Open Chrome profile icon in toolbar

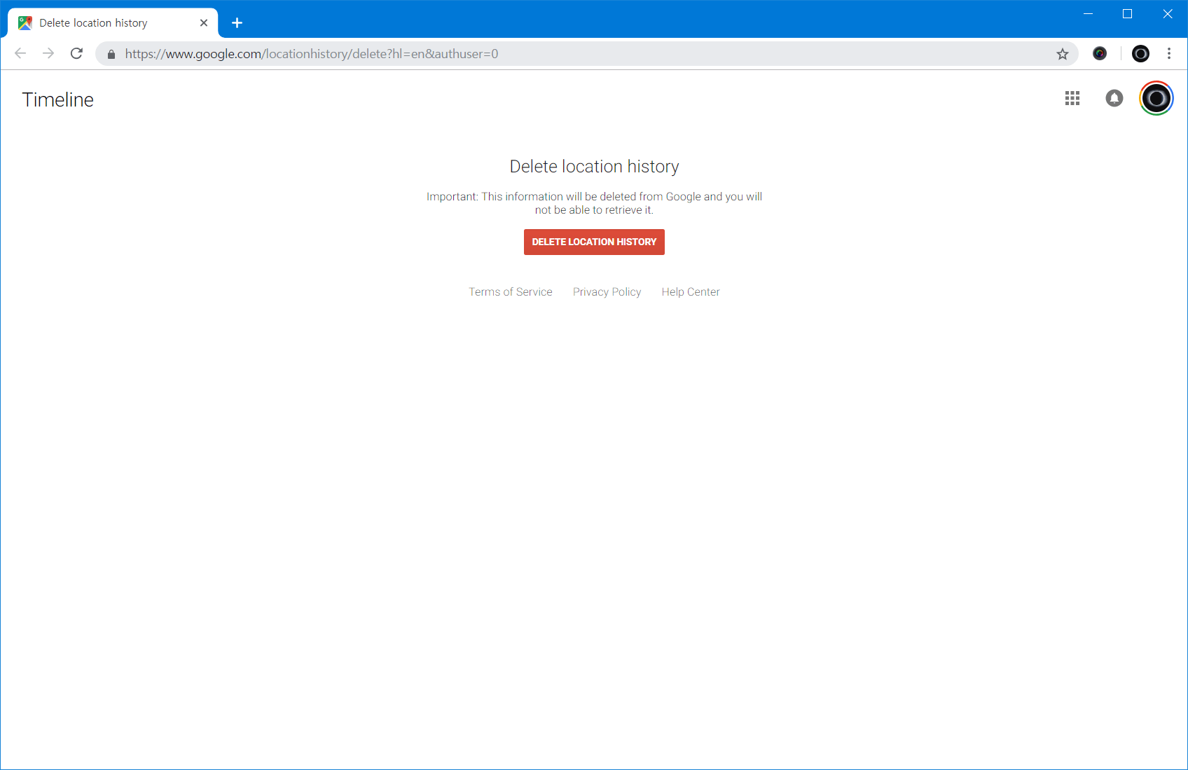1140,53
